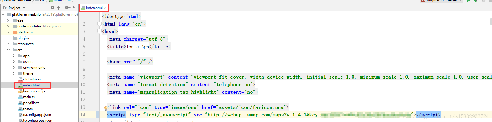
Task: Select the theme folder row
Action: point(39,73)
